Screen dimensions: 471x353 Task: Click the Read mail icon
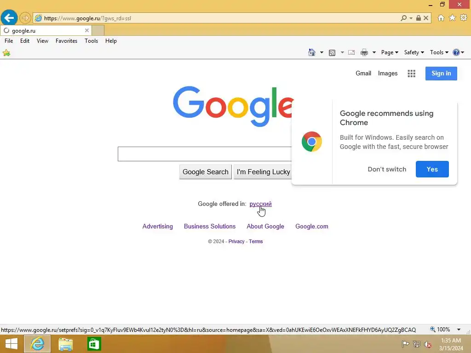coord(351,52)
